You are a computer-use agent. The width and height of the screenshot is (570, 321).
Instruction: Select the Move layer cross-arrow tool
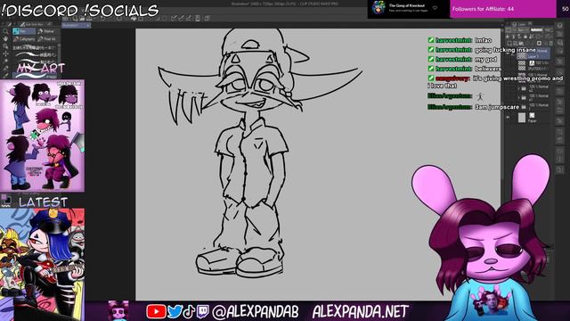point(5,53)
